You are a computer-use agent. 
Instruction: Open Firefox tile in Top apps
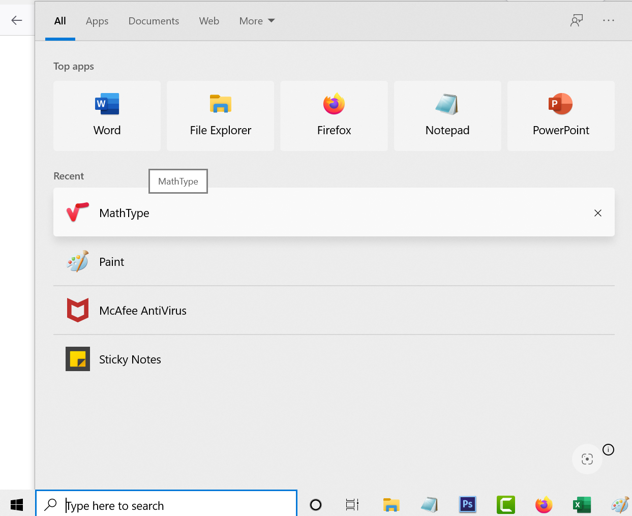pyautogui.click(x=334, y=116)
